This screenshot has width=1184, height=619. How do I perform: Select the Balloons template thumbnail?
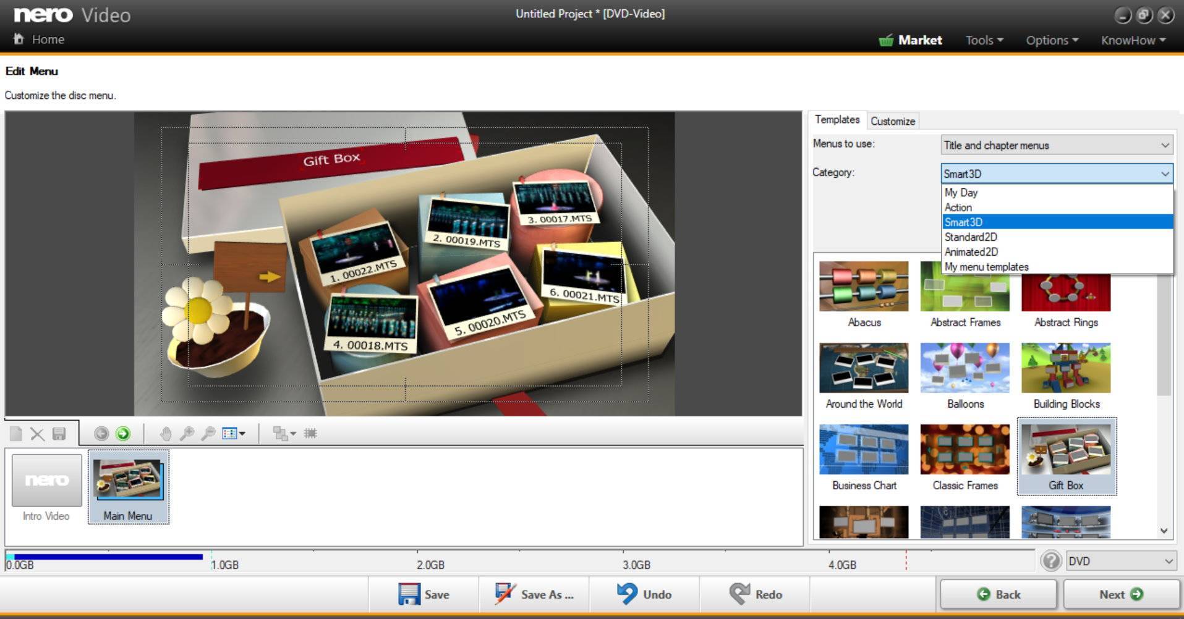point(965,369)
